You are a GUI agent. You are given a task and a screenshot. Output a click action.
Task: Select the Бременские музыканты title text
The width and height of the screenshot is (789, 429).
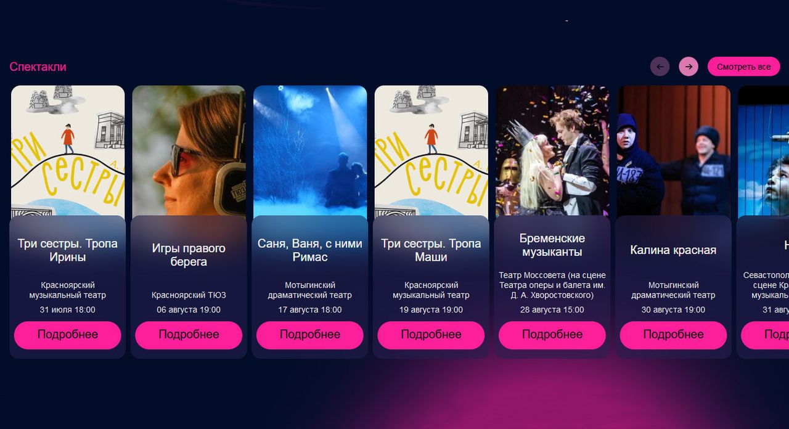pyautogui.click(x=552, y=245)
